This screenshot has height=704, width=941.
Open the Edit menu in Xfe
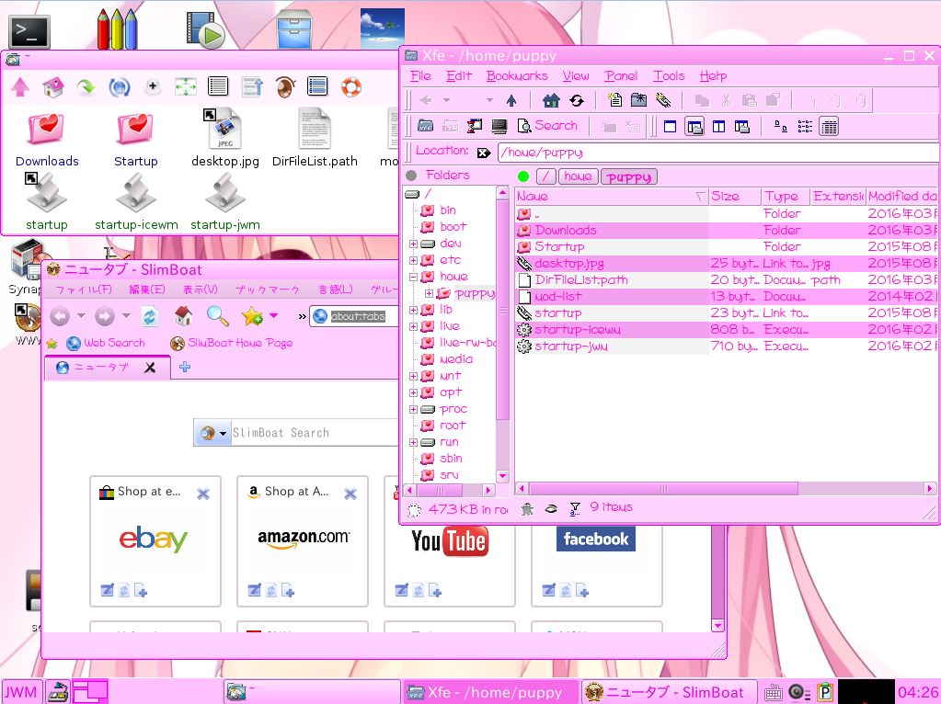point(458,75)
